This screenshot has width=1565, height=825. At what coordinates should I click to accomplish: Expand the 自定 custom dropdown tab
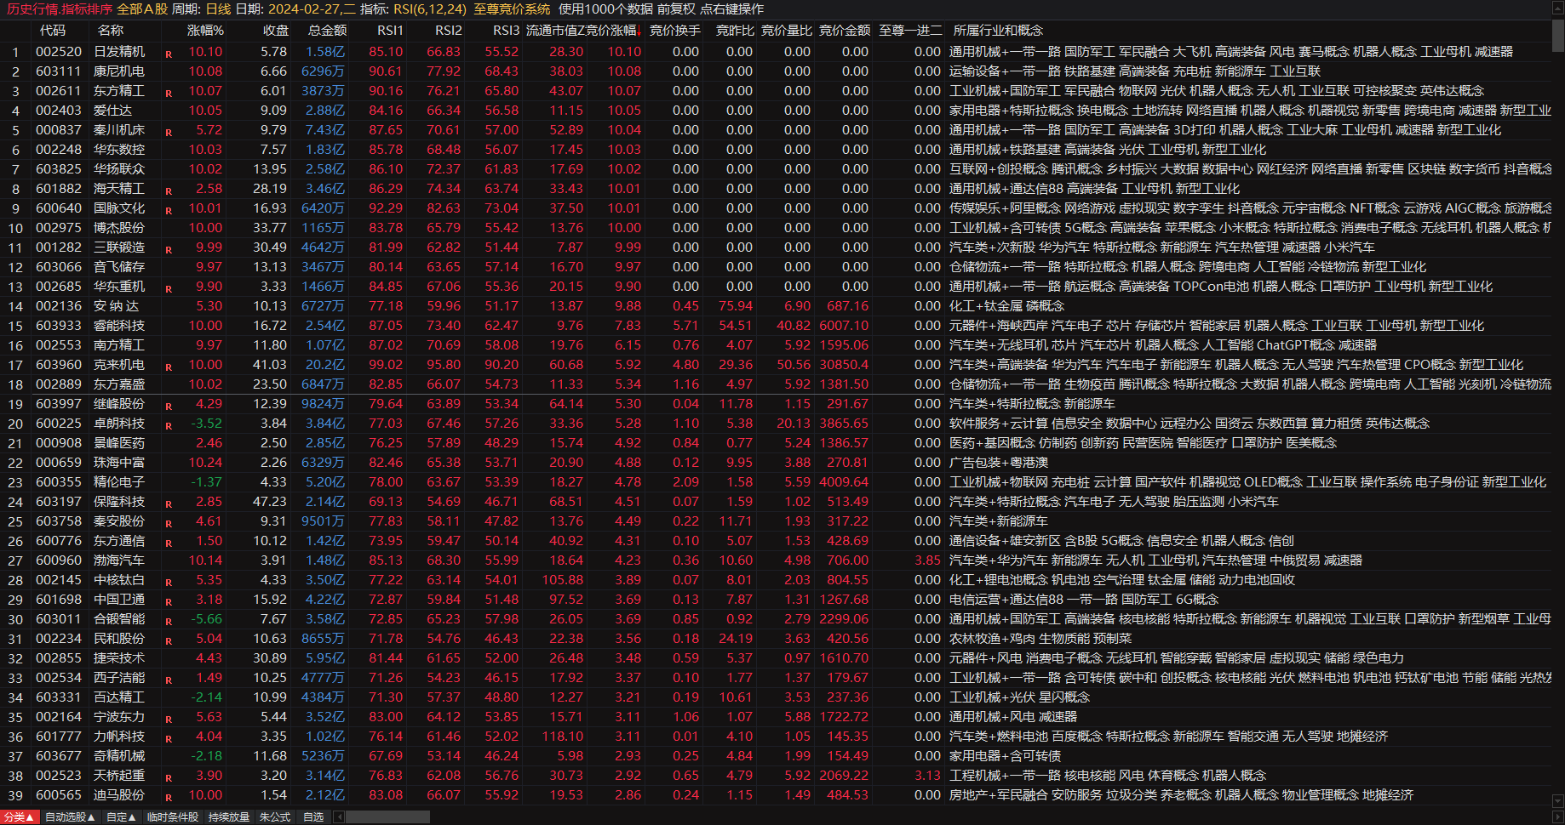(121, 817)
